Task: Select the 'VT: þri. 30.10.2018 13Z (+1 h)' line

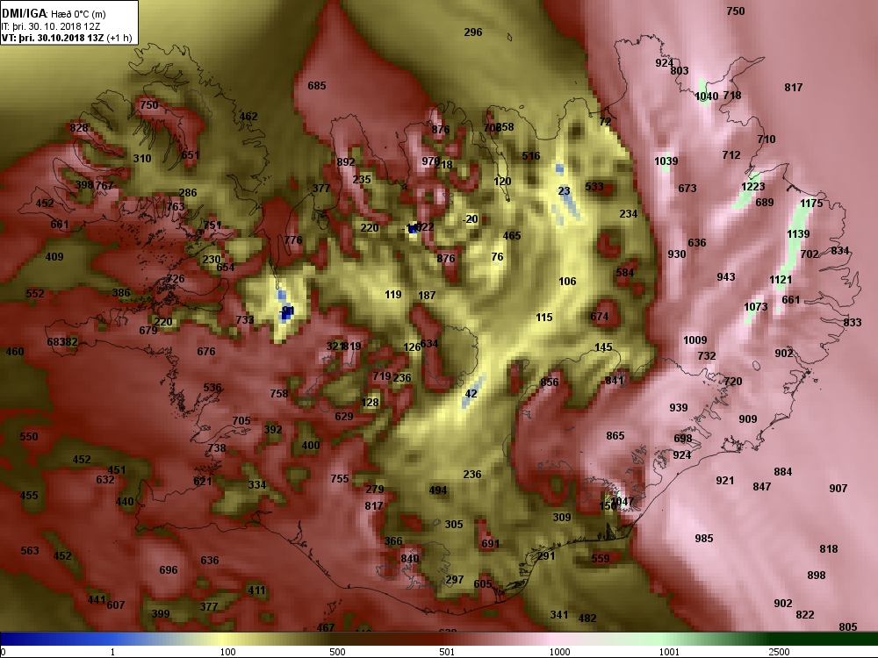Action: [67, 38]
